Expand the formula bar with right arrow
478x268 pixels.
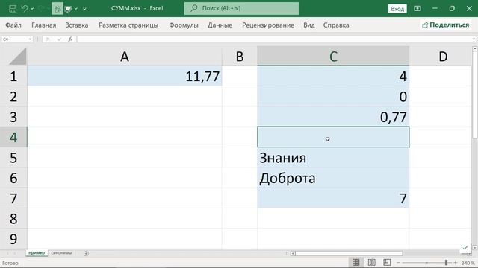click(474, 39)
